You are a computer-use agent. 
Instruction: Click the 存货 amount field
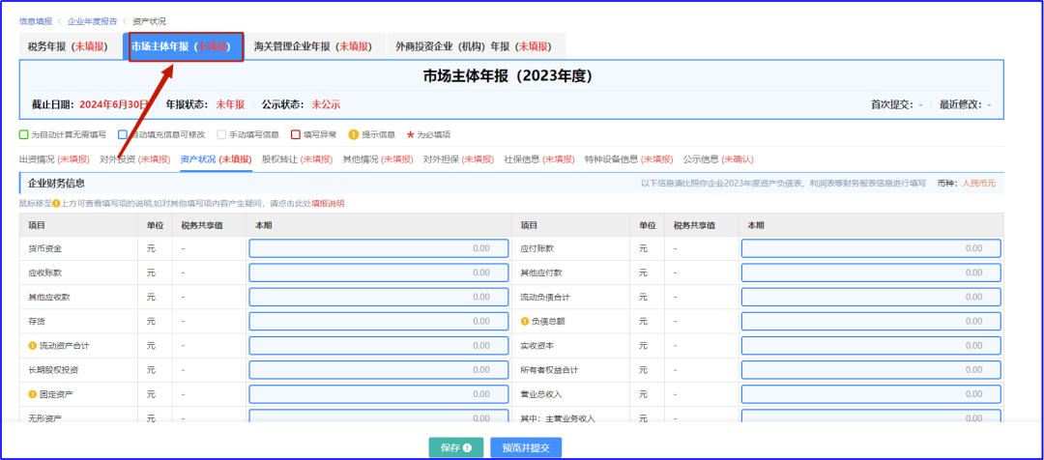379,321
